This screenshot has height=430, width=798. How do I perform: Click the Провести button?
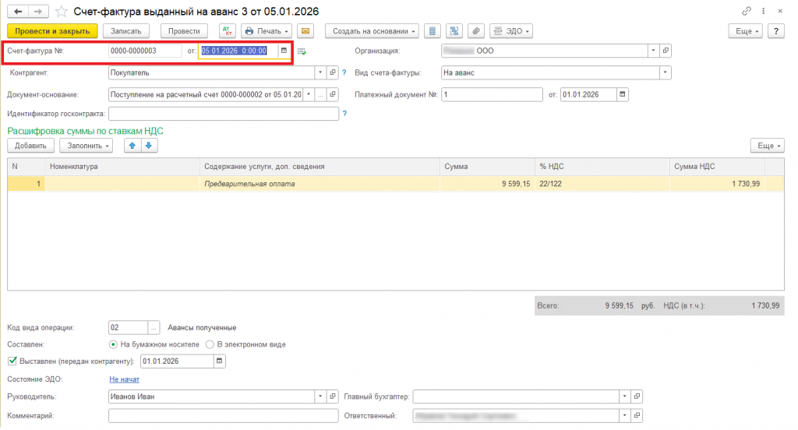pos(184,31)
